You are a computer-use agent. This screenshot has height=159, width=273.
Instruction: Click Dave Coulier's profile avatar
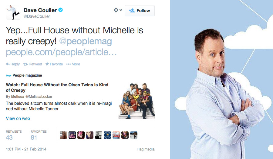[x=13, y=12]
